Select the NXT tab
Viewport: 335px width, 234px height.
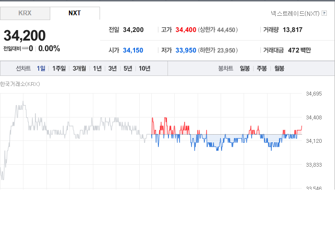click(75, 13)
